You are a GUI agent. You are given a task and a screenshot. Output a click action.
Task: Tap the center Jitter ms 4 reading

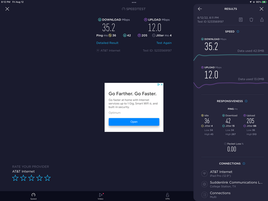point(162,35)
